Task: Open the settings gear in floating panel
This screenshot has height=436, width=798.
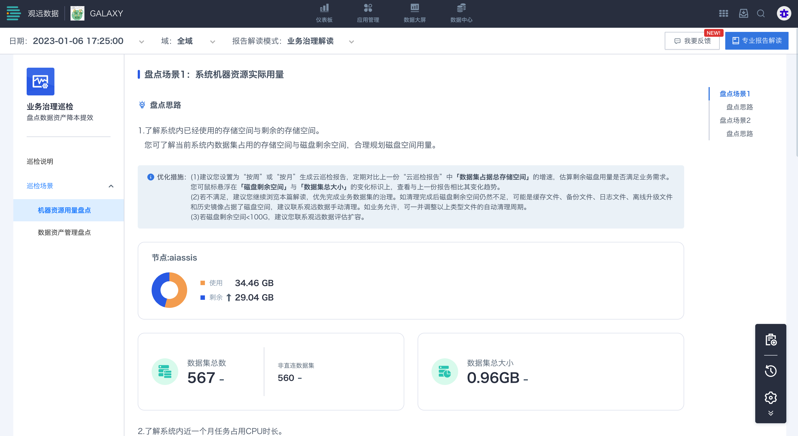Action: click(x=771, y=398)
